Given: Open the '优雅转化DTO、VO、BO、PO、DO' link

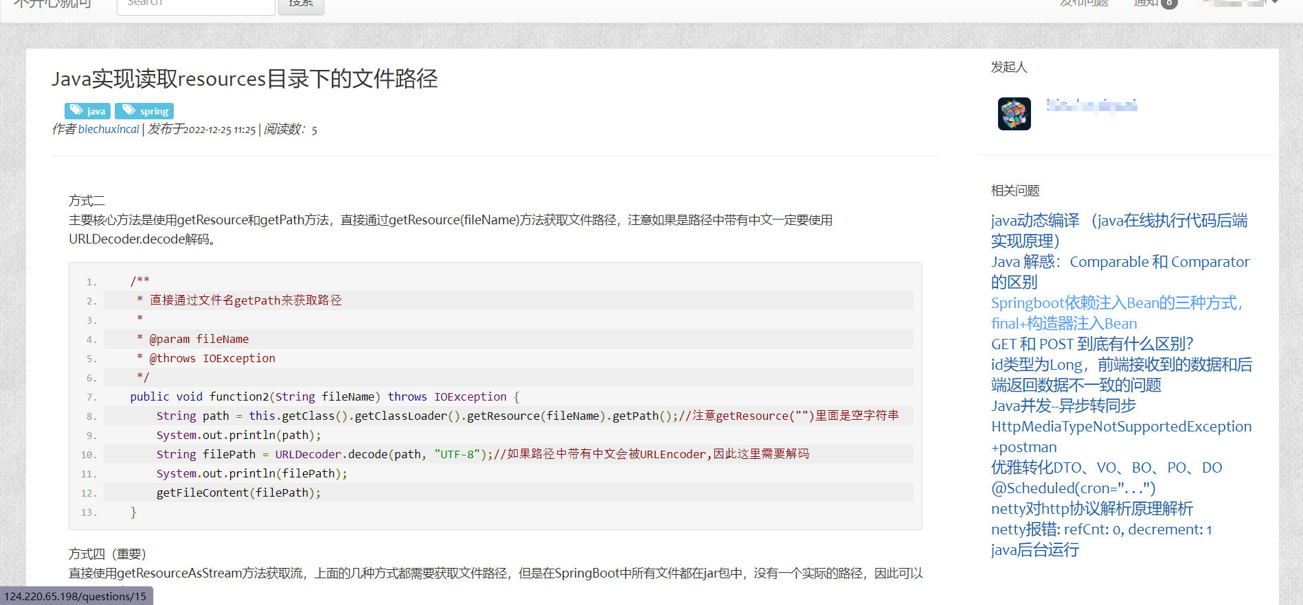Looking at the screenshot, I should (1107, 467).
